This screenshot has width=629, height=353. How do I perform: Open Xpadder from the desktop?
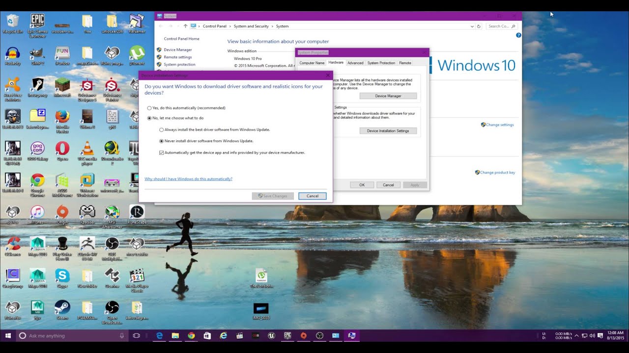[x=87, y=215]
